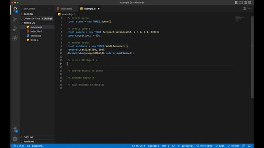Click the notifications bell icon

click(x=249, y=146)
